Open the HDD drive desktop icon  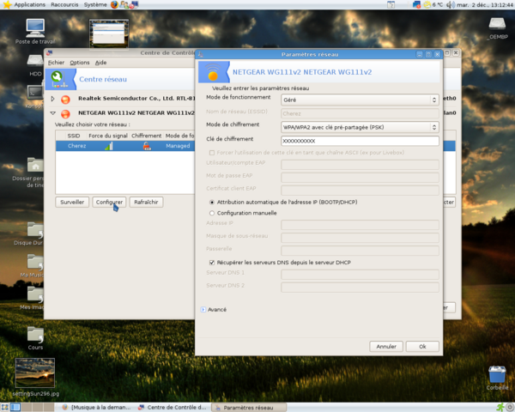tap(35, 61)
